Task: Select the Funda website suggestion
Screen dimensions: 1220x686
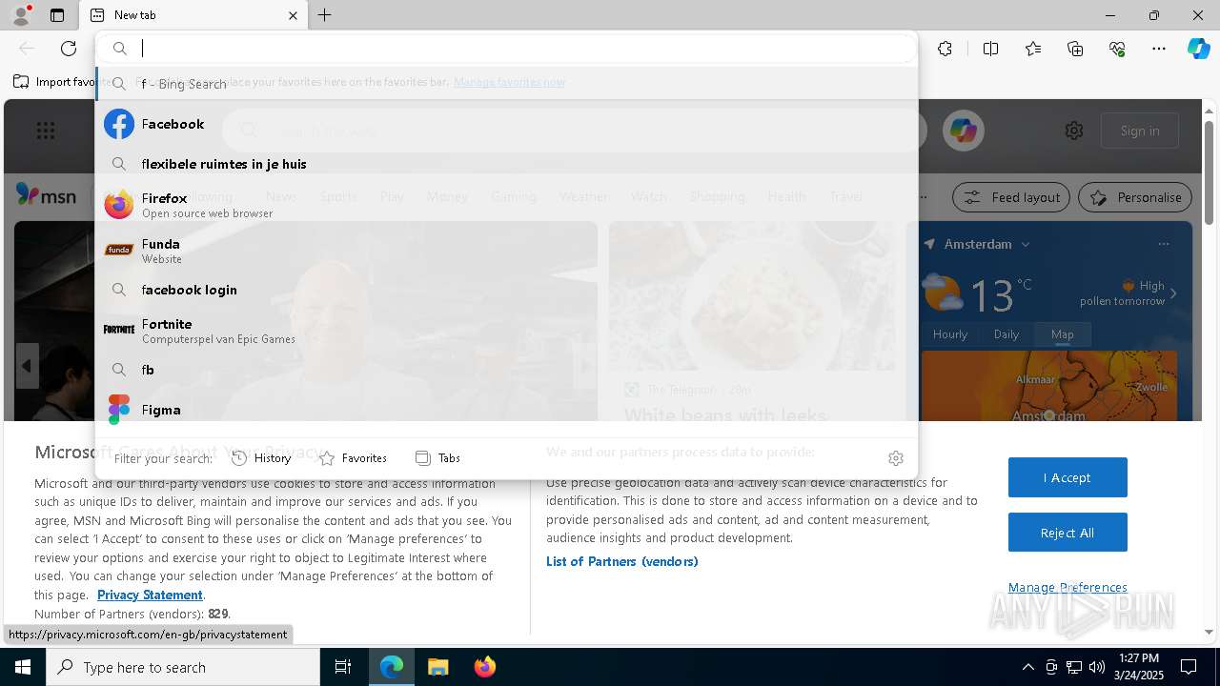Action: tap(506, 250)
